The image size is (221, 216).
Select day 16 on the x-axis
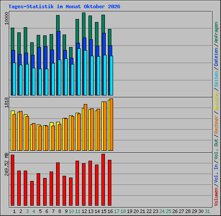point(110,211)
